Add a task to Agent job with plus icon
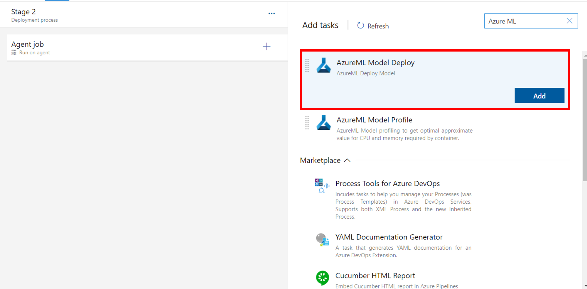 [x=266, y=46]
